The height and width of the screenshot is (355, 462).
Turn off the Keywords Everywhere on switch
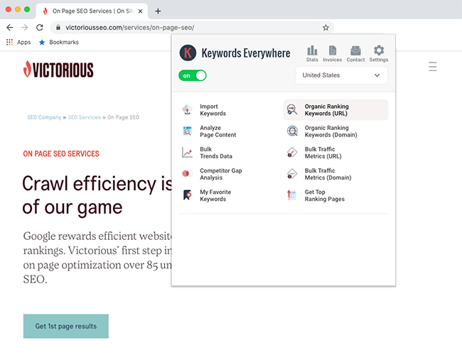point(193,75)
